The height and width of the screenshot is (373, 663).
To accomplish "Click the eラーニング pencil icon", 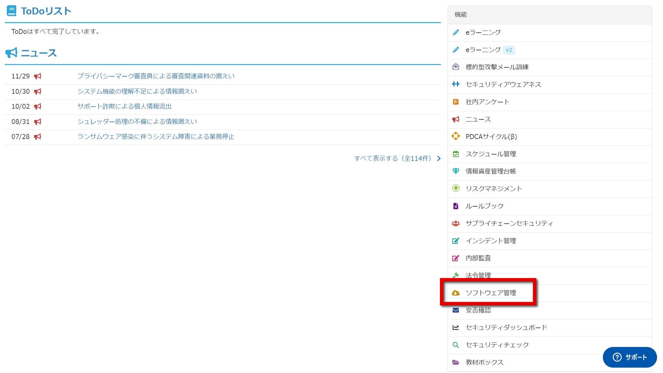I will click(456, 32).
